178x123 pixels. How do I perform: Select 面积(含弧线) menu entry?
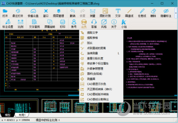point(101,74)
